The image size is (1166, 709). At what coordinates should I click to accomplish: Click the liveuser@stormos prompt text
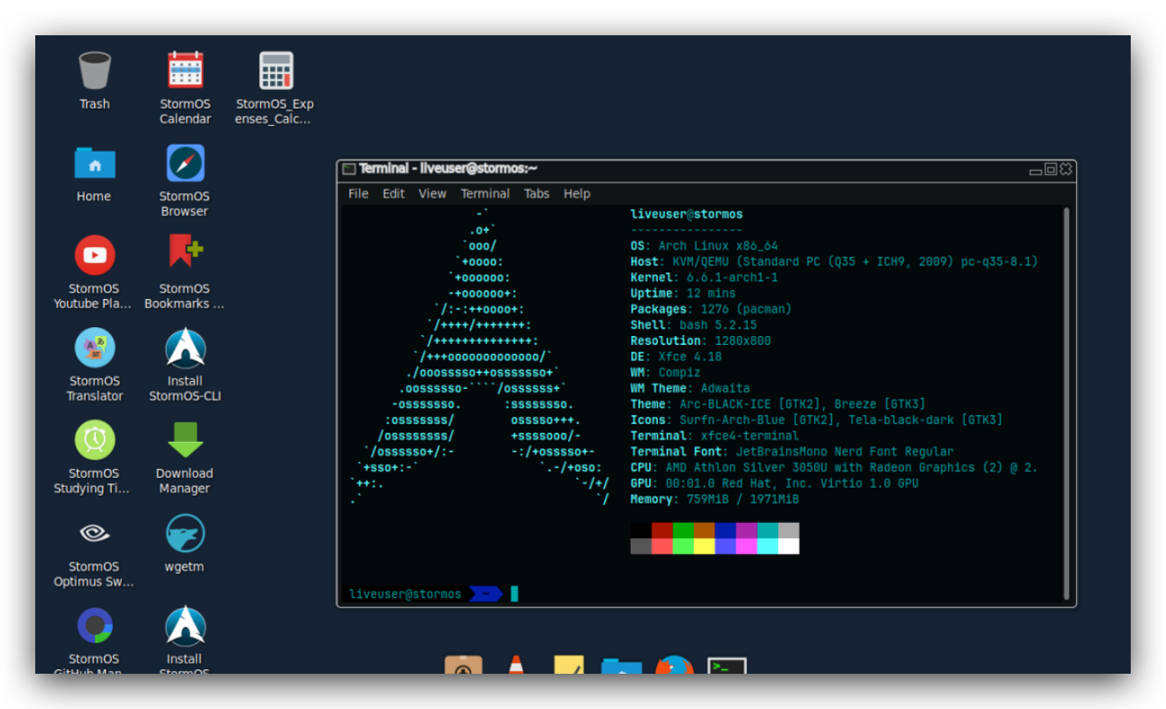click(x=405, y=594)
